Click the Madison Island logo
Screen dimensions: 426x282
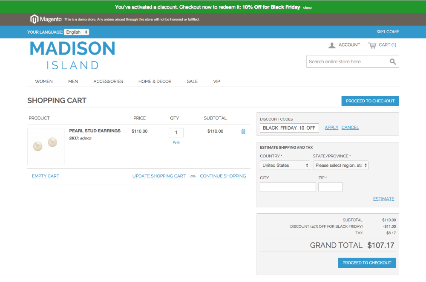pyautogui.click(x=72, y=55)
